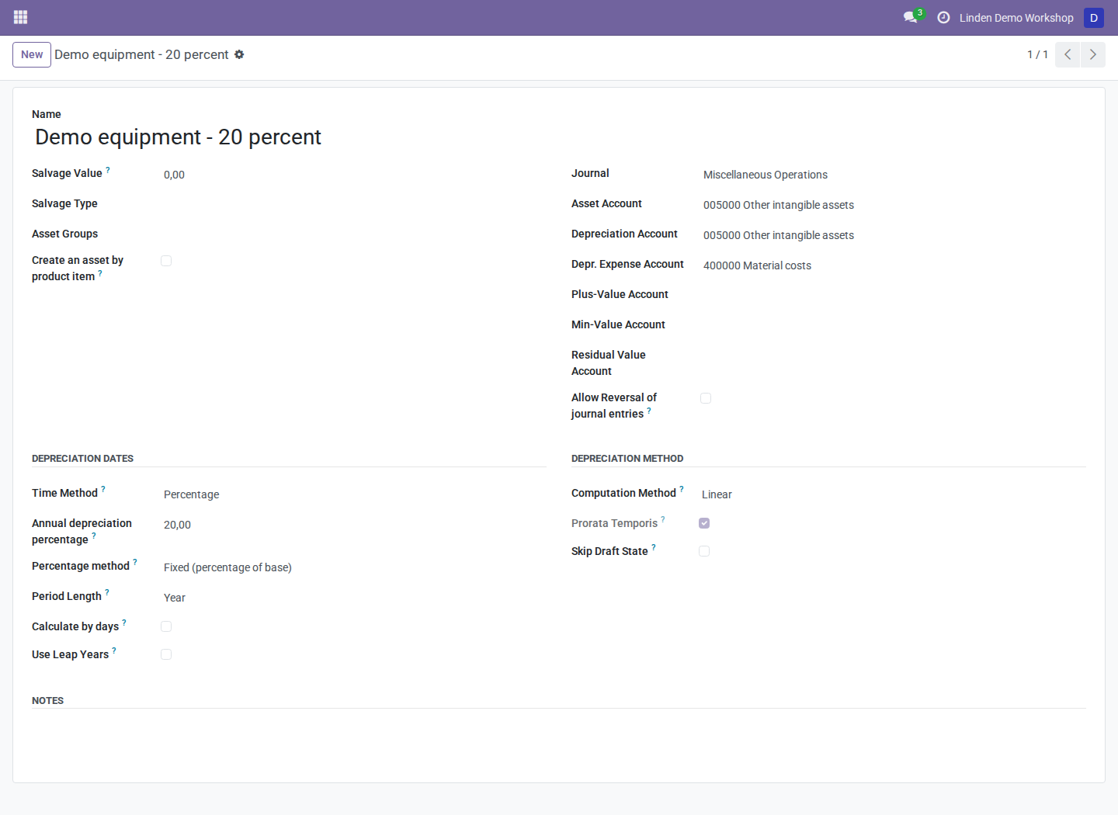Open Asset Account selection field

893,205
